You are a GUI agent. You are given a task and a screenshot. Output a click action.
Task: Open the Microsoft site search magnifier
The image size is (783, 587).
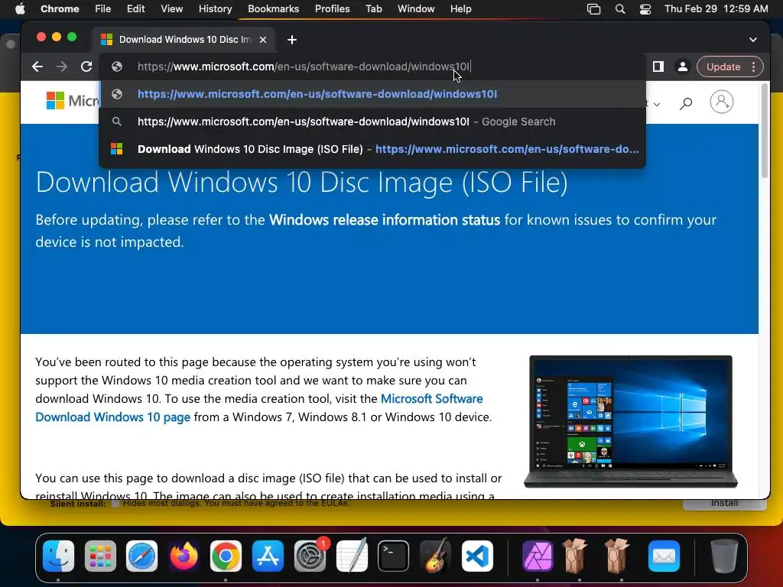click(686, 103)
